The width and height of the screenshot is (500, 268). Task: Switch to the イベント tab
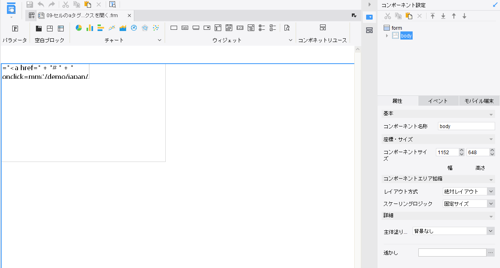pos(438,101)
